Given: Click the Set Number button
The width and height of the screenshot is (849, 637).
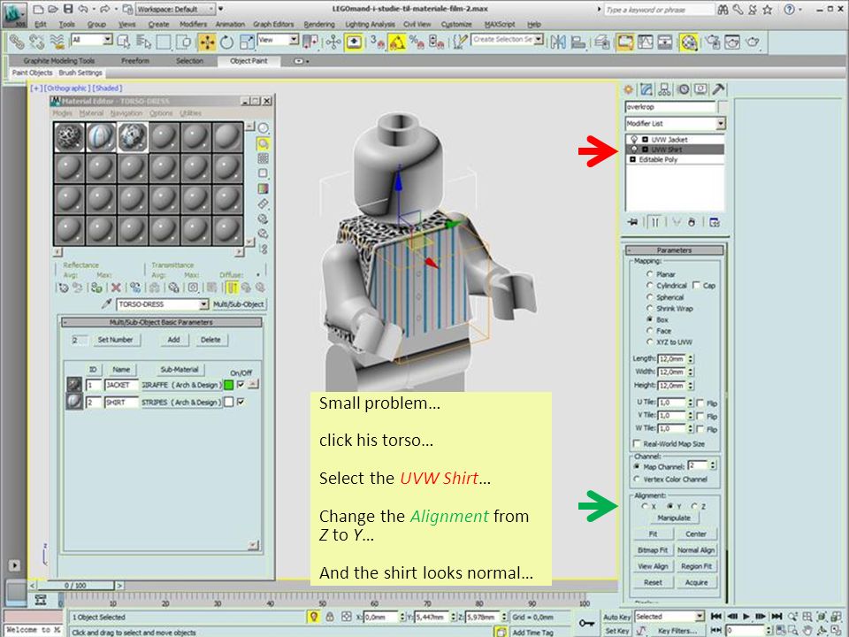Looking at the screenshot, I should pos(115,340).
